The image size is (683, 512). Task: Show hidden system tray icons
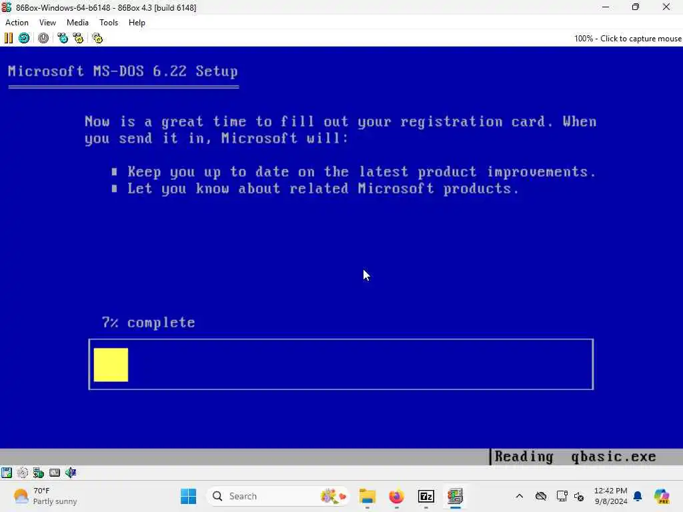click(519, 496)
